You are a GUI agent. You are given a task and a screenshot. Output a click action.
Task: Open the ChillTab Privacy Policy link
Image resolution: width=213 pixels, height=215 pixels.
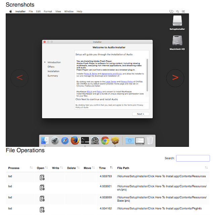coord(127,82)
